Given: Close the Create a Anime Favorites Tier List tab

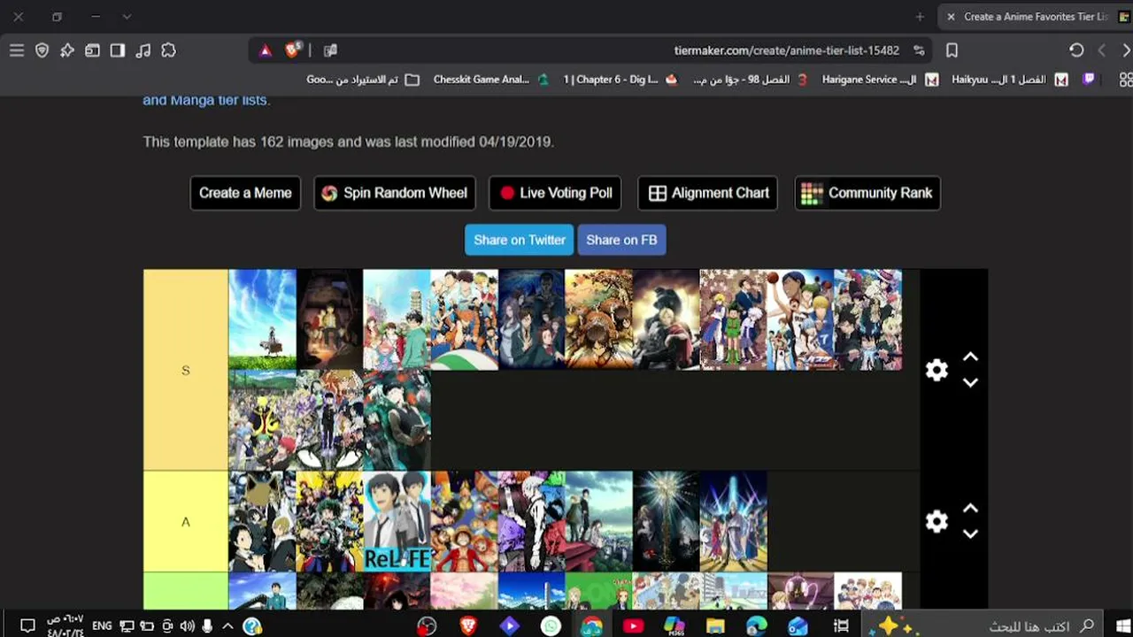Looking at the screenshot, I should [x=951, y=17].
